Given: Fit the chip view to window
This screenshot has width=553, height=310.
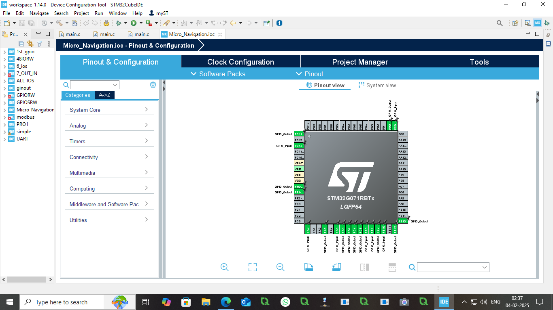Looking at the screenshot, I should pos(253,267).
